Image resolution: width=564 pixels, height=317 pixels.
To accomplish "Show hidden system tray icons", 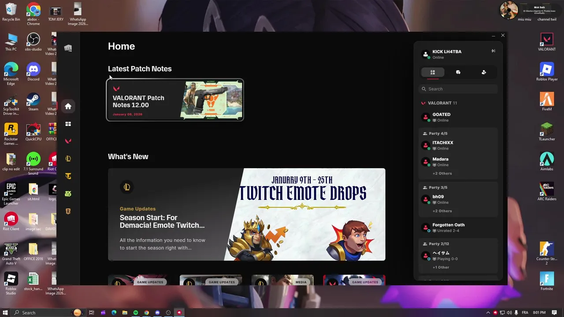I will 488,313.
